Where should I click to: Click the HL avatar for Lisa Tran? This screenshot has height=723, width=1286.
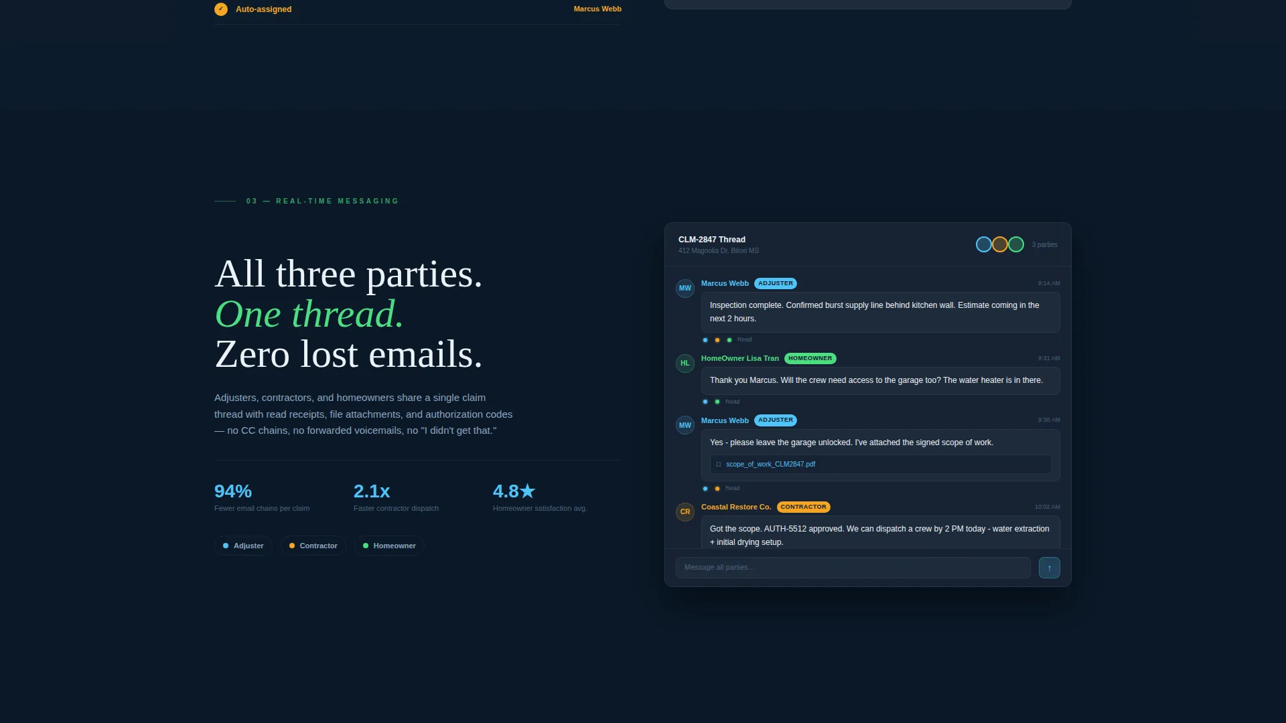[x=685, y=364]
